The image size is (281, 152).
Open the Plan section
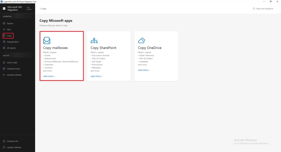coord(9,30)
